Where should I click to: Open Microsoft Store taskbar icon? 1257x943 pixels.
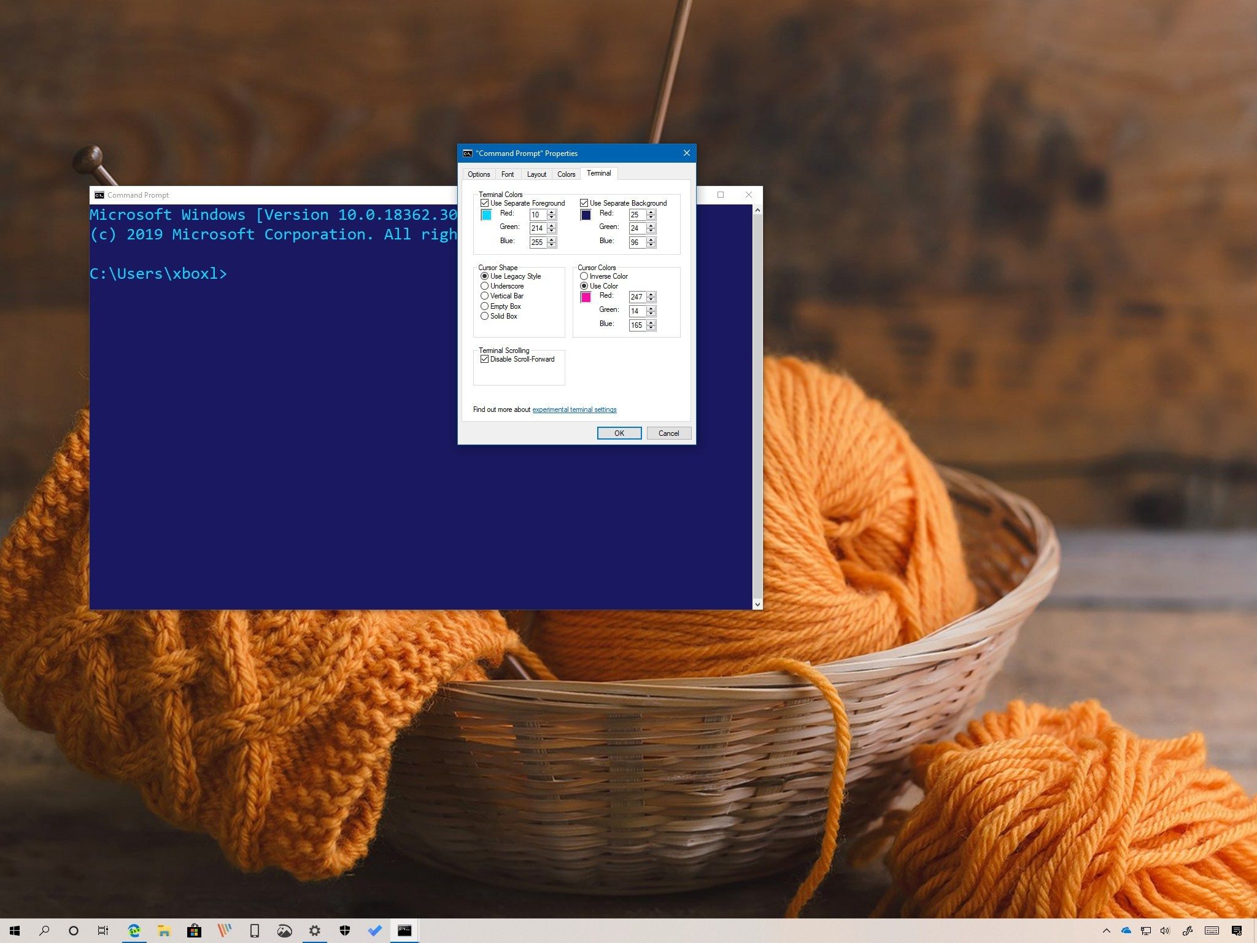coord(194,930)
